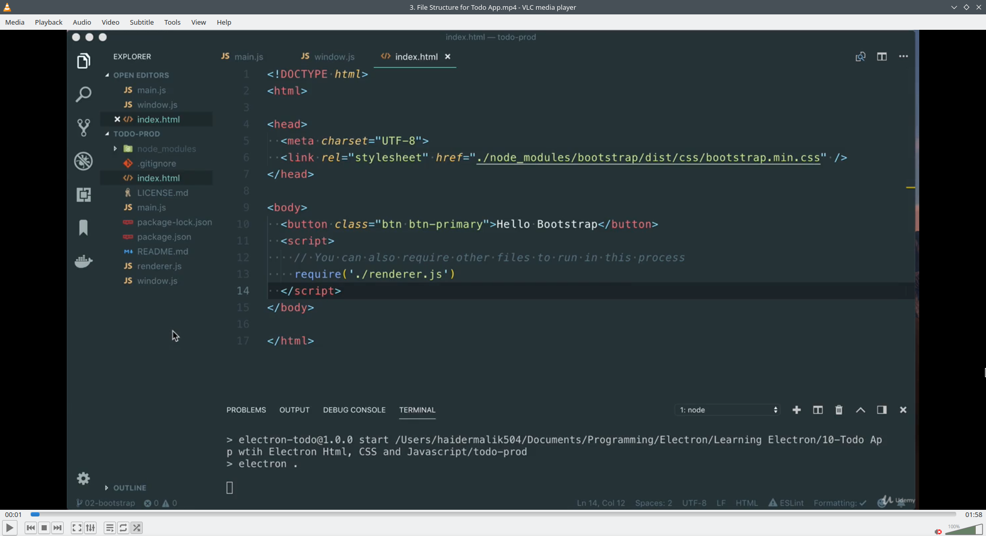The width and height of the screenshot is (986, 536).
Task: Split the editor with the split icon
Action: tap(882, 57)
